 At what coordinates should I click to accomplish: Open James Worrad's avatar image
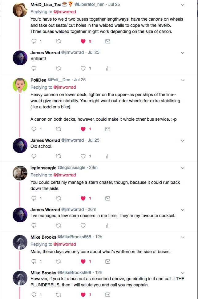click(x=20, y=57)
